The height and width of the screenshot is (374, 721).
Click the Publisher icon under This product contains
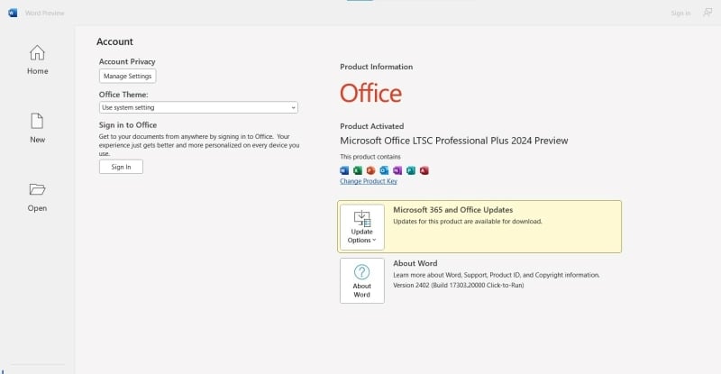(411, 170)
